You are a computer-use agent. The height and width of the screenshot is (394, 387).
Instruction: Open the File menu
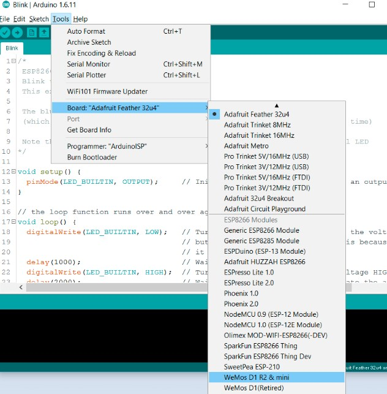coord(5,19)
